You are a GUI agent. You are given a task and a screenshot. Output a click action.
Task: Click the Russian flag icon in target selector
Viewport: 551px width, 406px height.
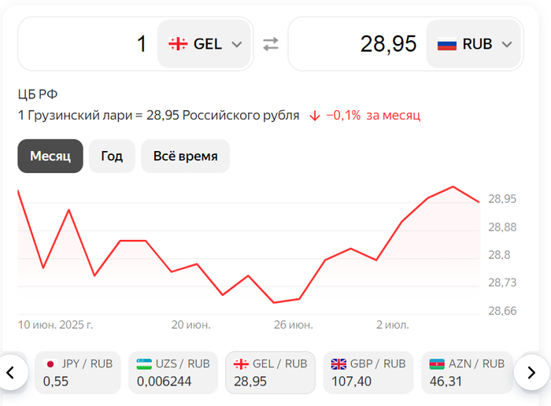pyautogui.click(x=447, y=44)
